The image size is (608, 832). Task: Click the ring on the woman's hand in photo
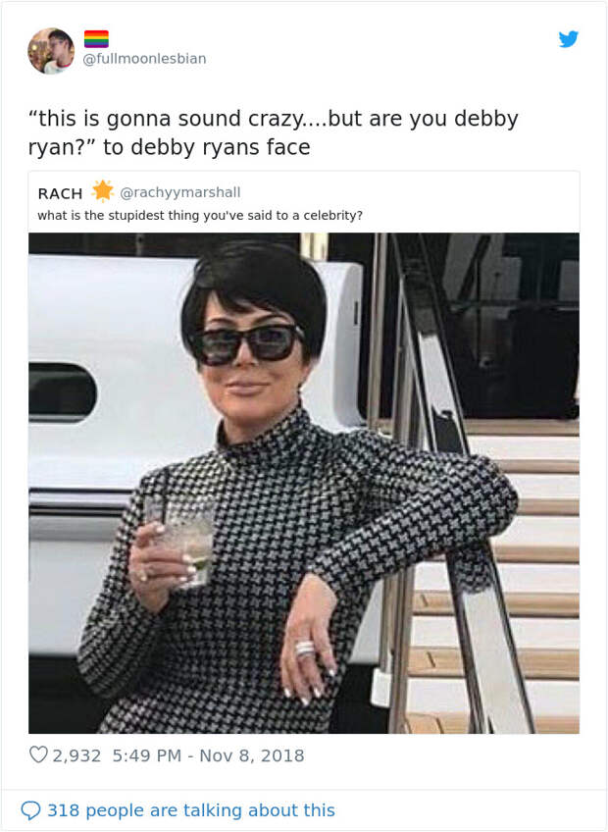pyautogui.click(x=305, y=649)
